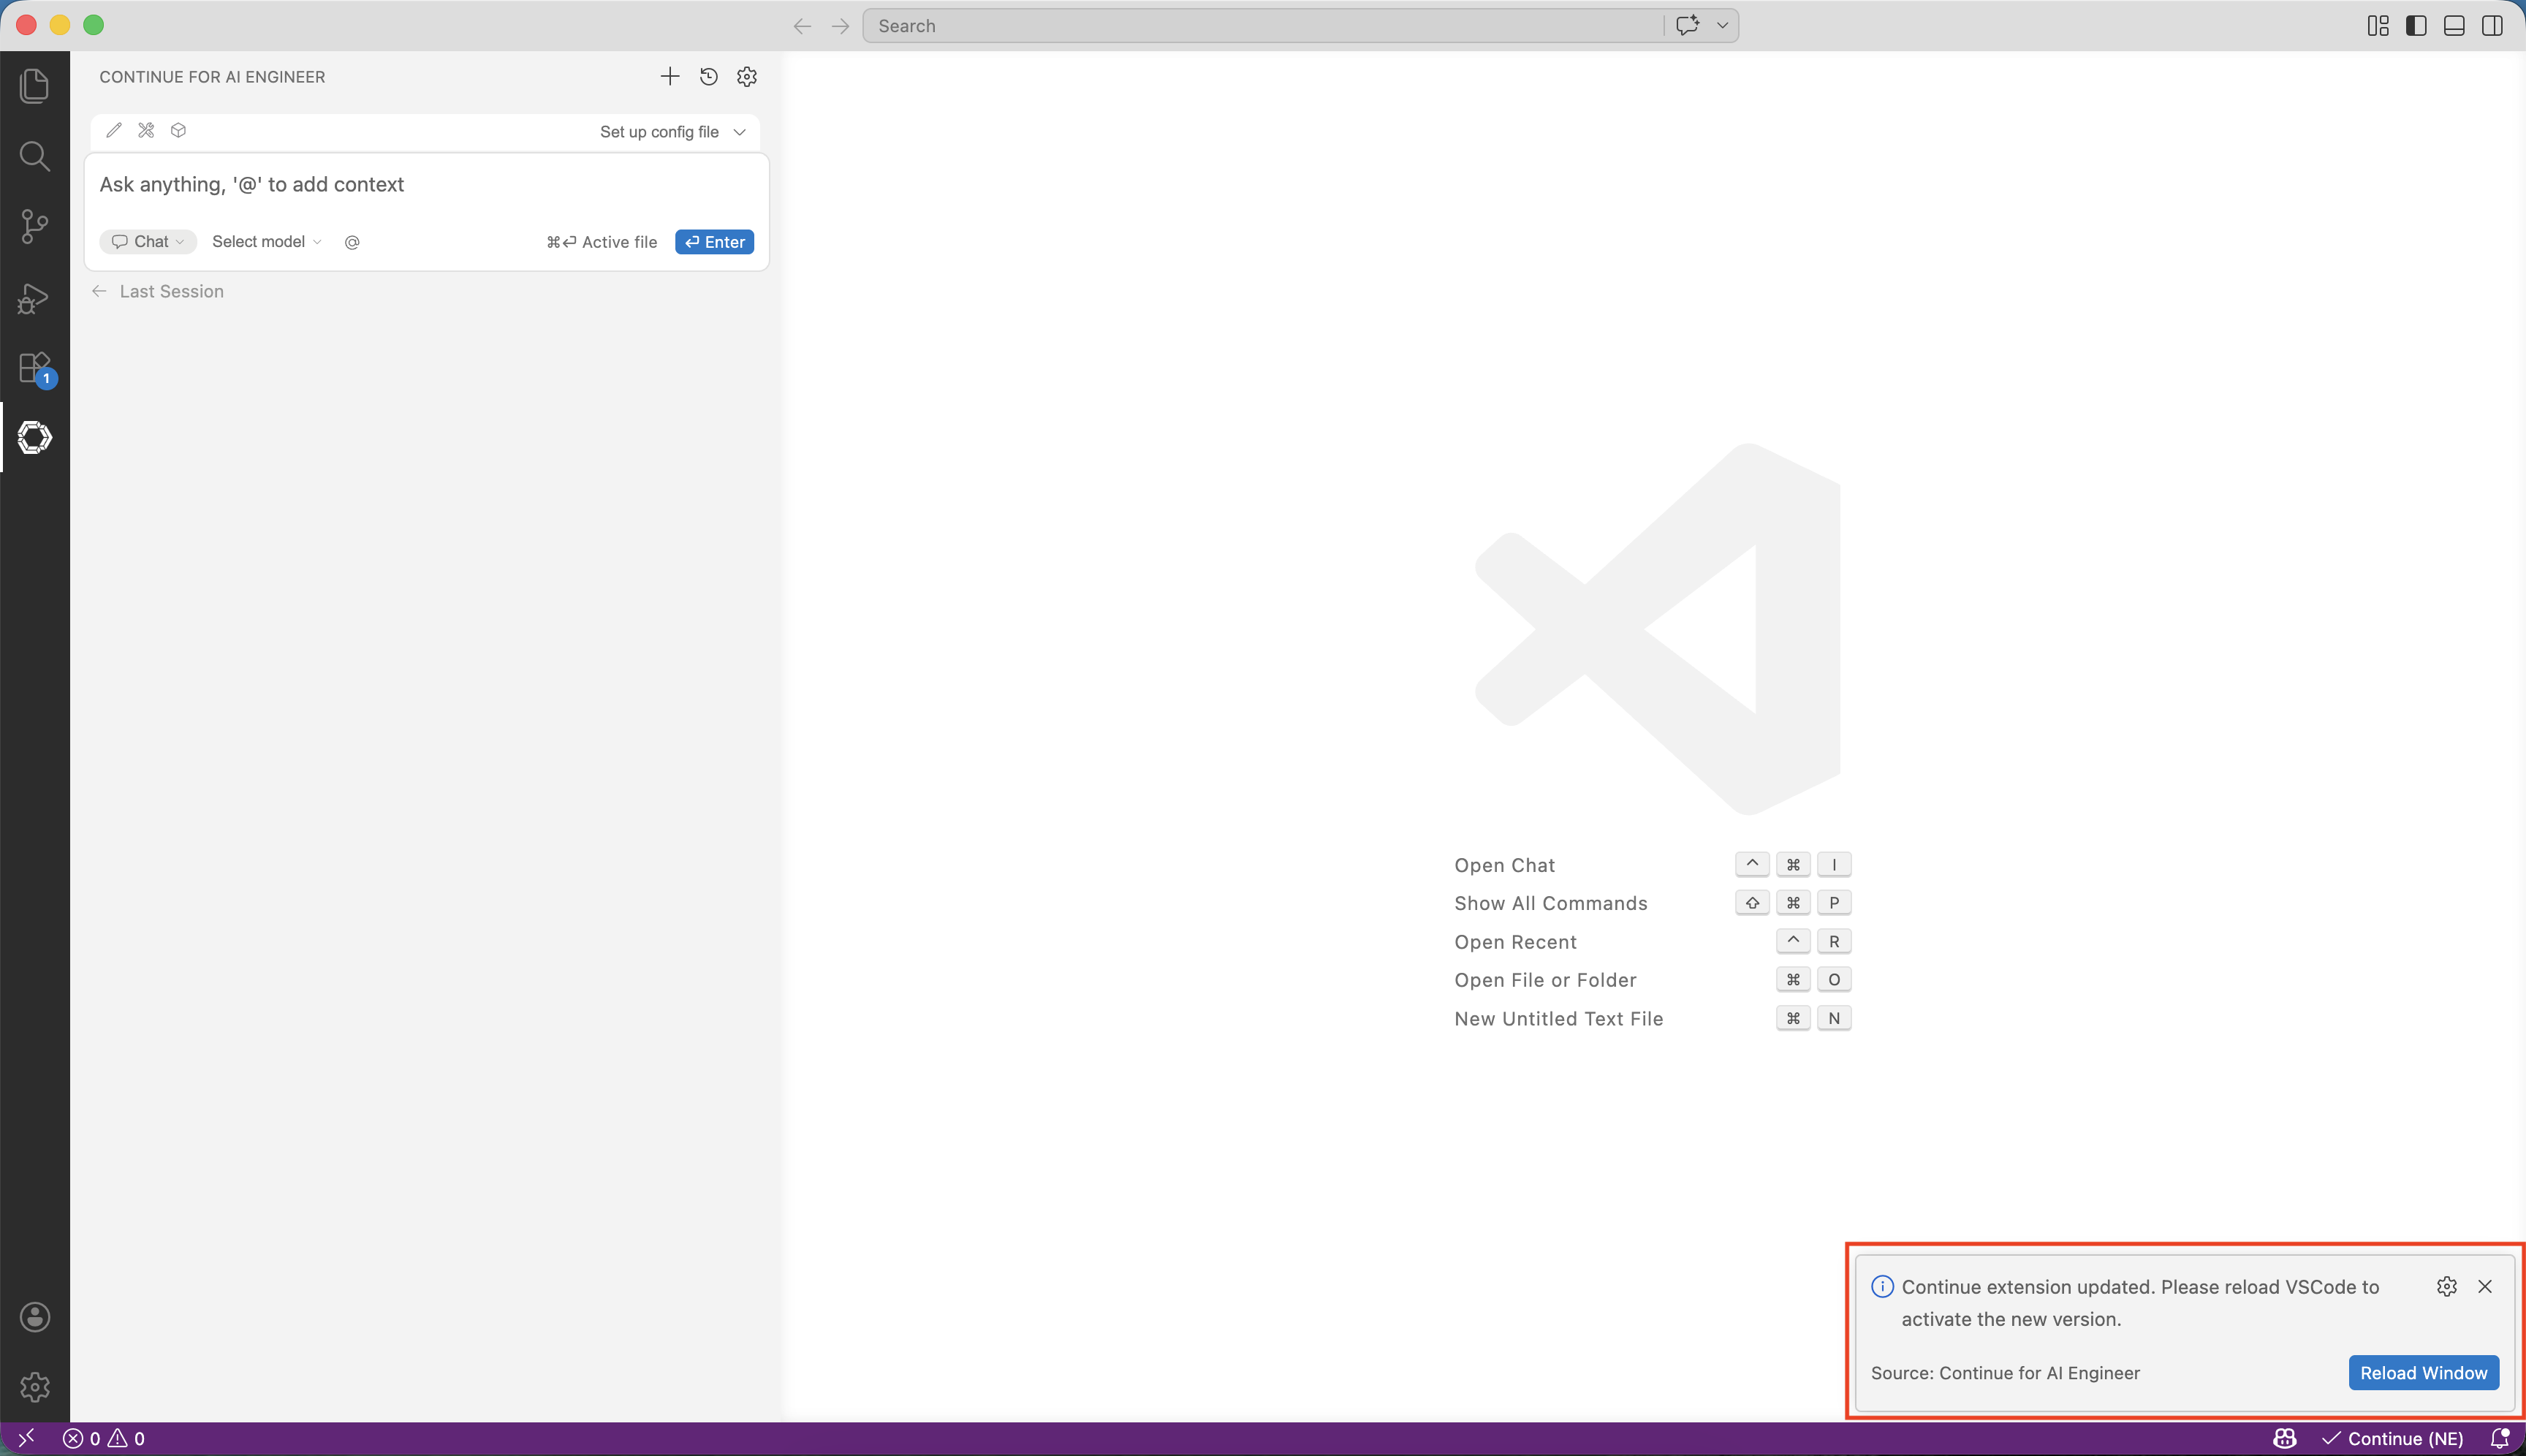
Task: Open the customize layout control
Action: 2378,25
